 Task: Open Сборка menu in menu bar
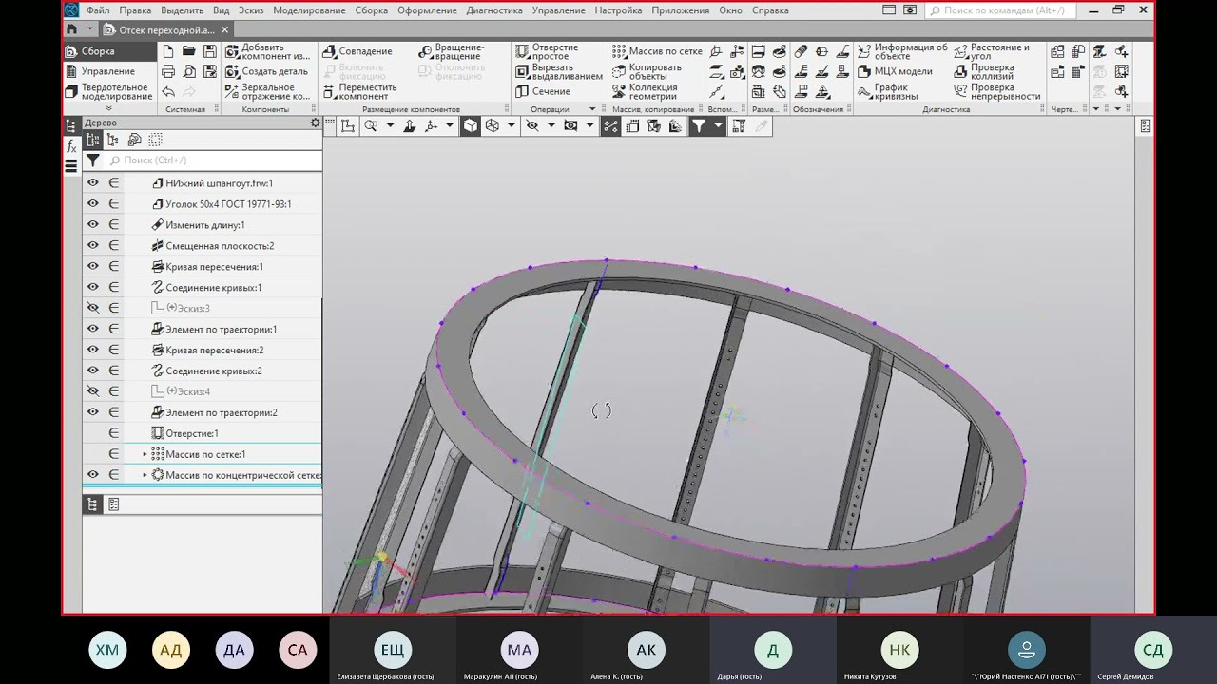click(372, 10)
